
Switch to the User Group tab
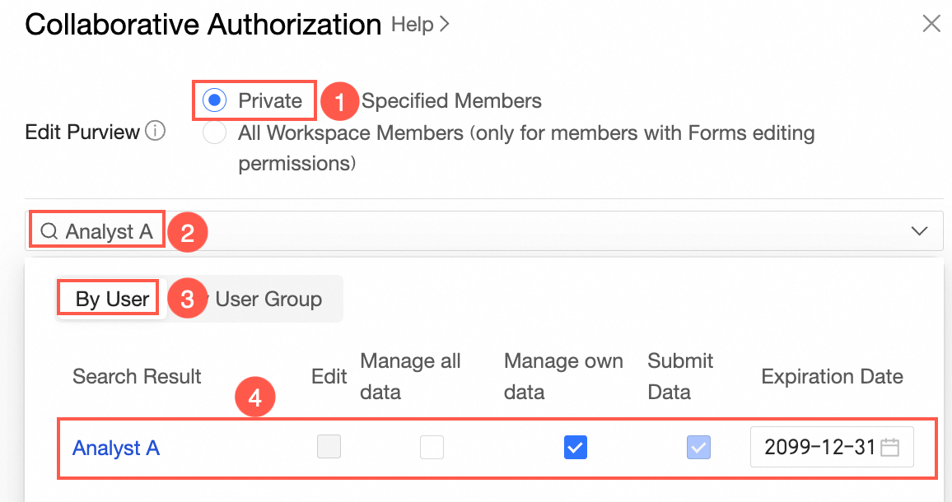(268, 299)
